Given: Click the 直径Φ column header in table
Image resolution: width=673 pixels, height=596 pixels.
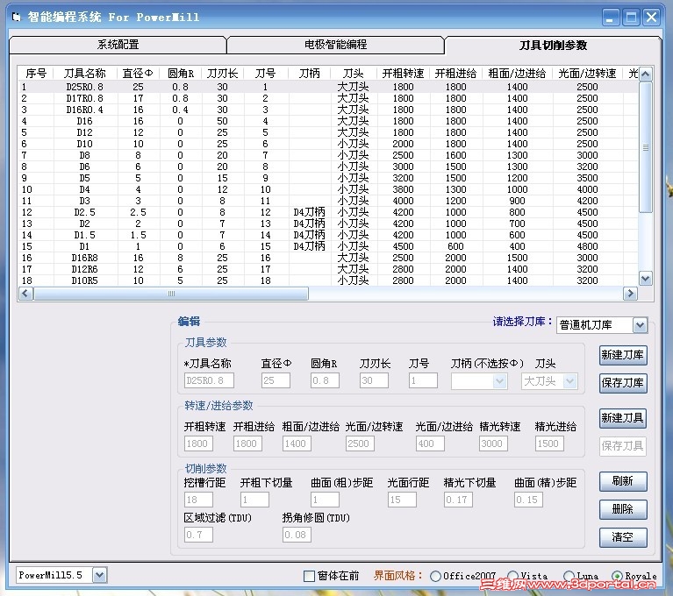Looking at the screenshot, I should pos(138,74).
